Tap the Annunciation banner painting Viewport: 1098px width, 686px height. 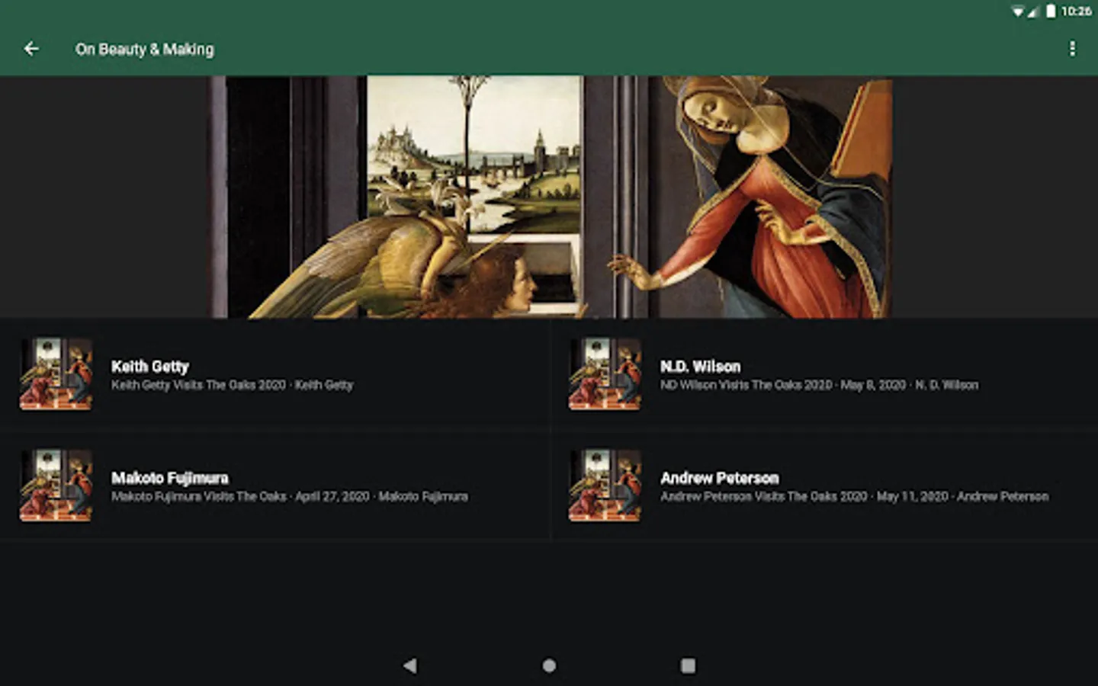click(551, 197)
